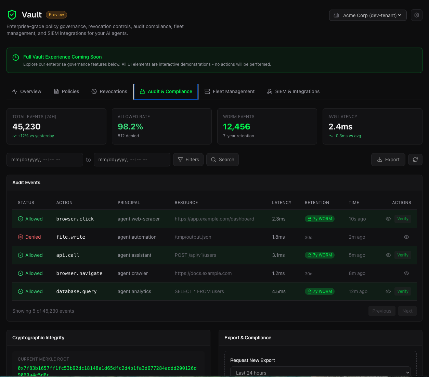This screenshot has height=377, width=429.
Task: Click the Vault shield logo
Action: (x=12, y=15)
